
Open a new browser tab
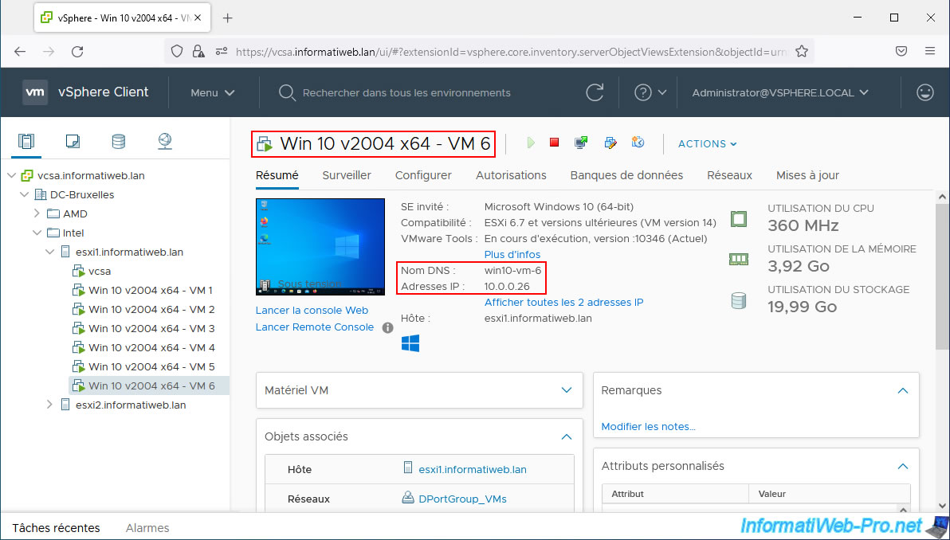(228, 18)
